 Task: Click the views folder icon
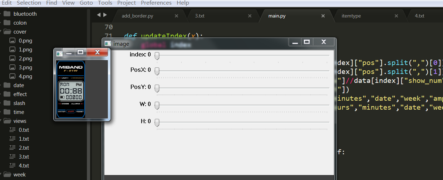(6, 121)
